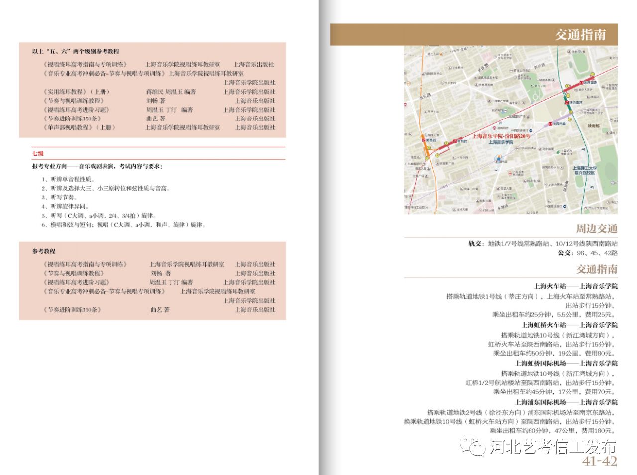The image size is (637, 475).
Task: Select the taxi line costing 费用180元
Action: (552, 431)
